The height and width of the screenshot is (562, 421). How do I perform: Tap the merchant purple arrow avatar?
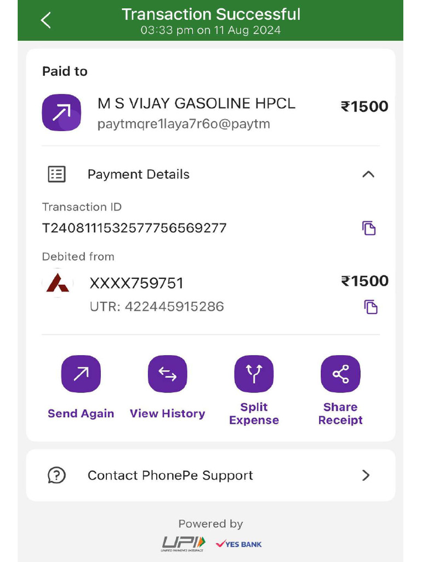(x=61, y=113)
